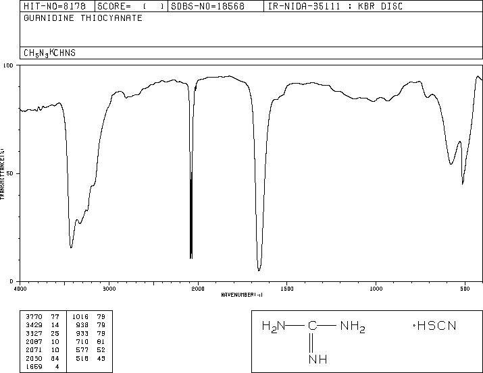Click the 1000 wavenumber axis label
The height and width of the screenshot is (373, 483).
(376, 289)
